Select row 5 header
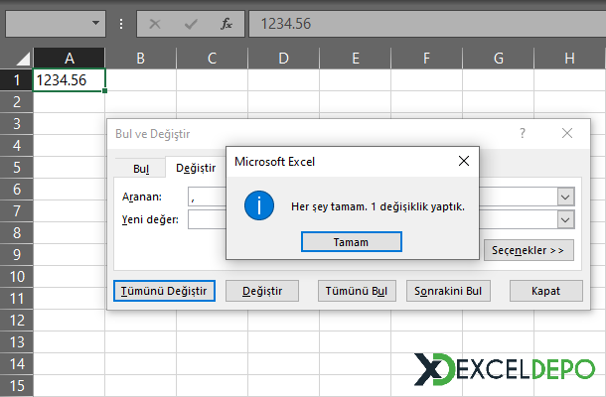The image size is (606, 397). coord(17,168)
